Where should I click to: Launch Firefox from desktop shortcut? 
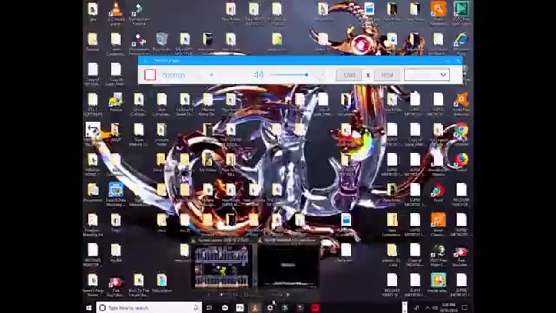[x=461, y=163]
